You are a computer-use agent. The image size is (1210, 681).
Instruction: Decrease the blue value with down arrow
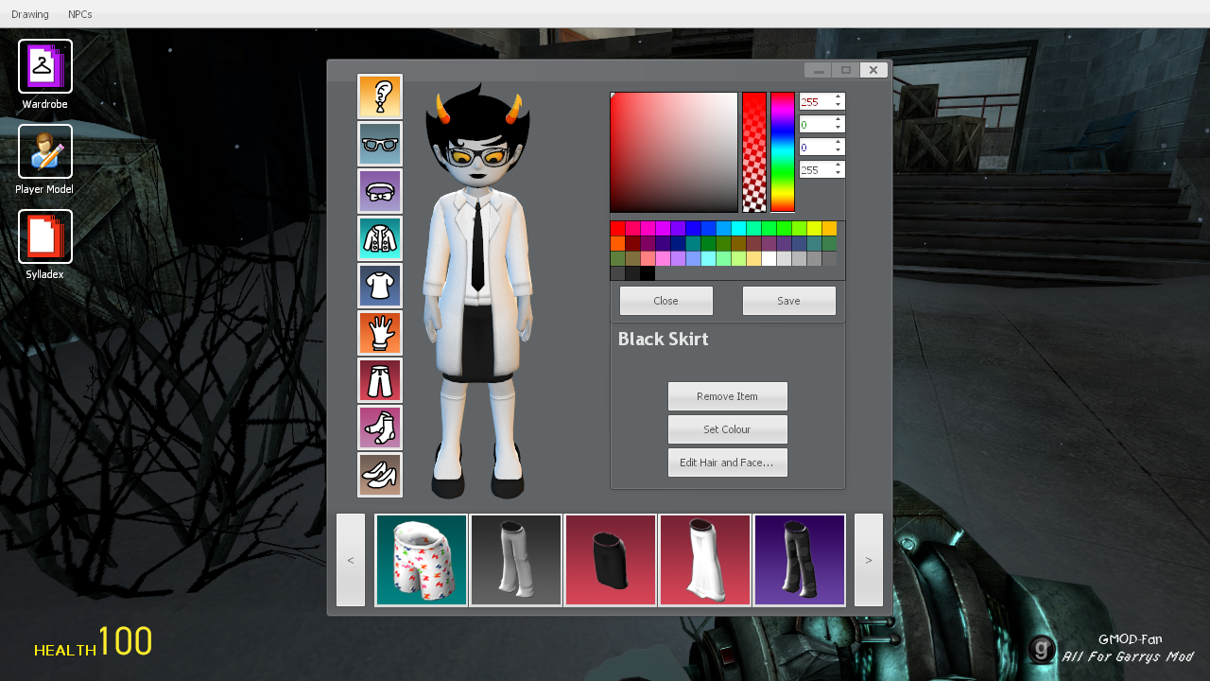838,150
